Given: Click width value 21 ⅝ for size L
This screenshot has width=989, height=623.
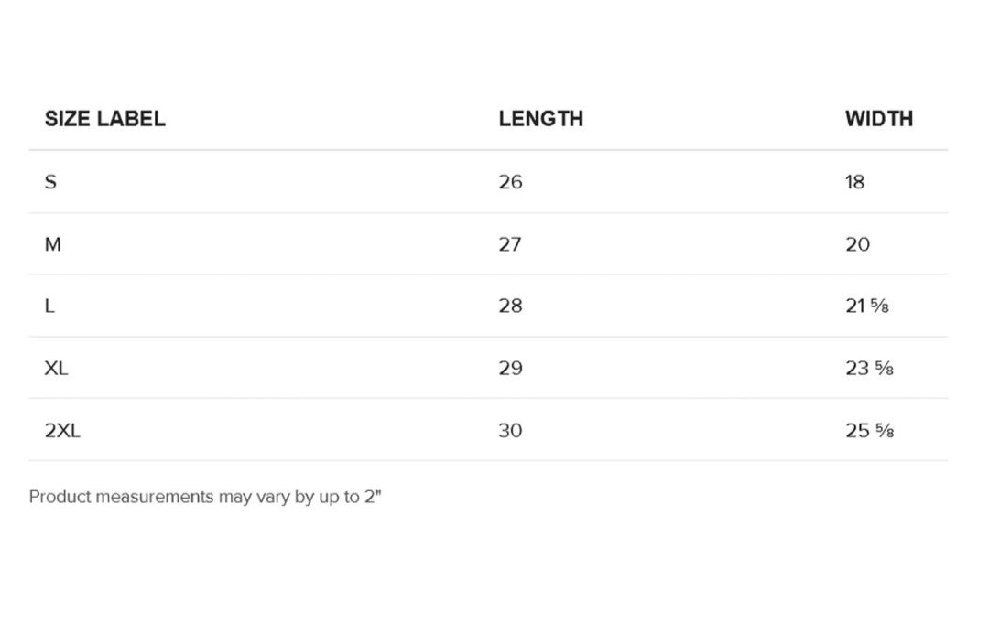Looking at the screenshot, I should [x=866, y=306].
